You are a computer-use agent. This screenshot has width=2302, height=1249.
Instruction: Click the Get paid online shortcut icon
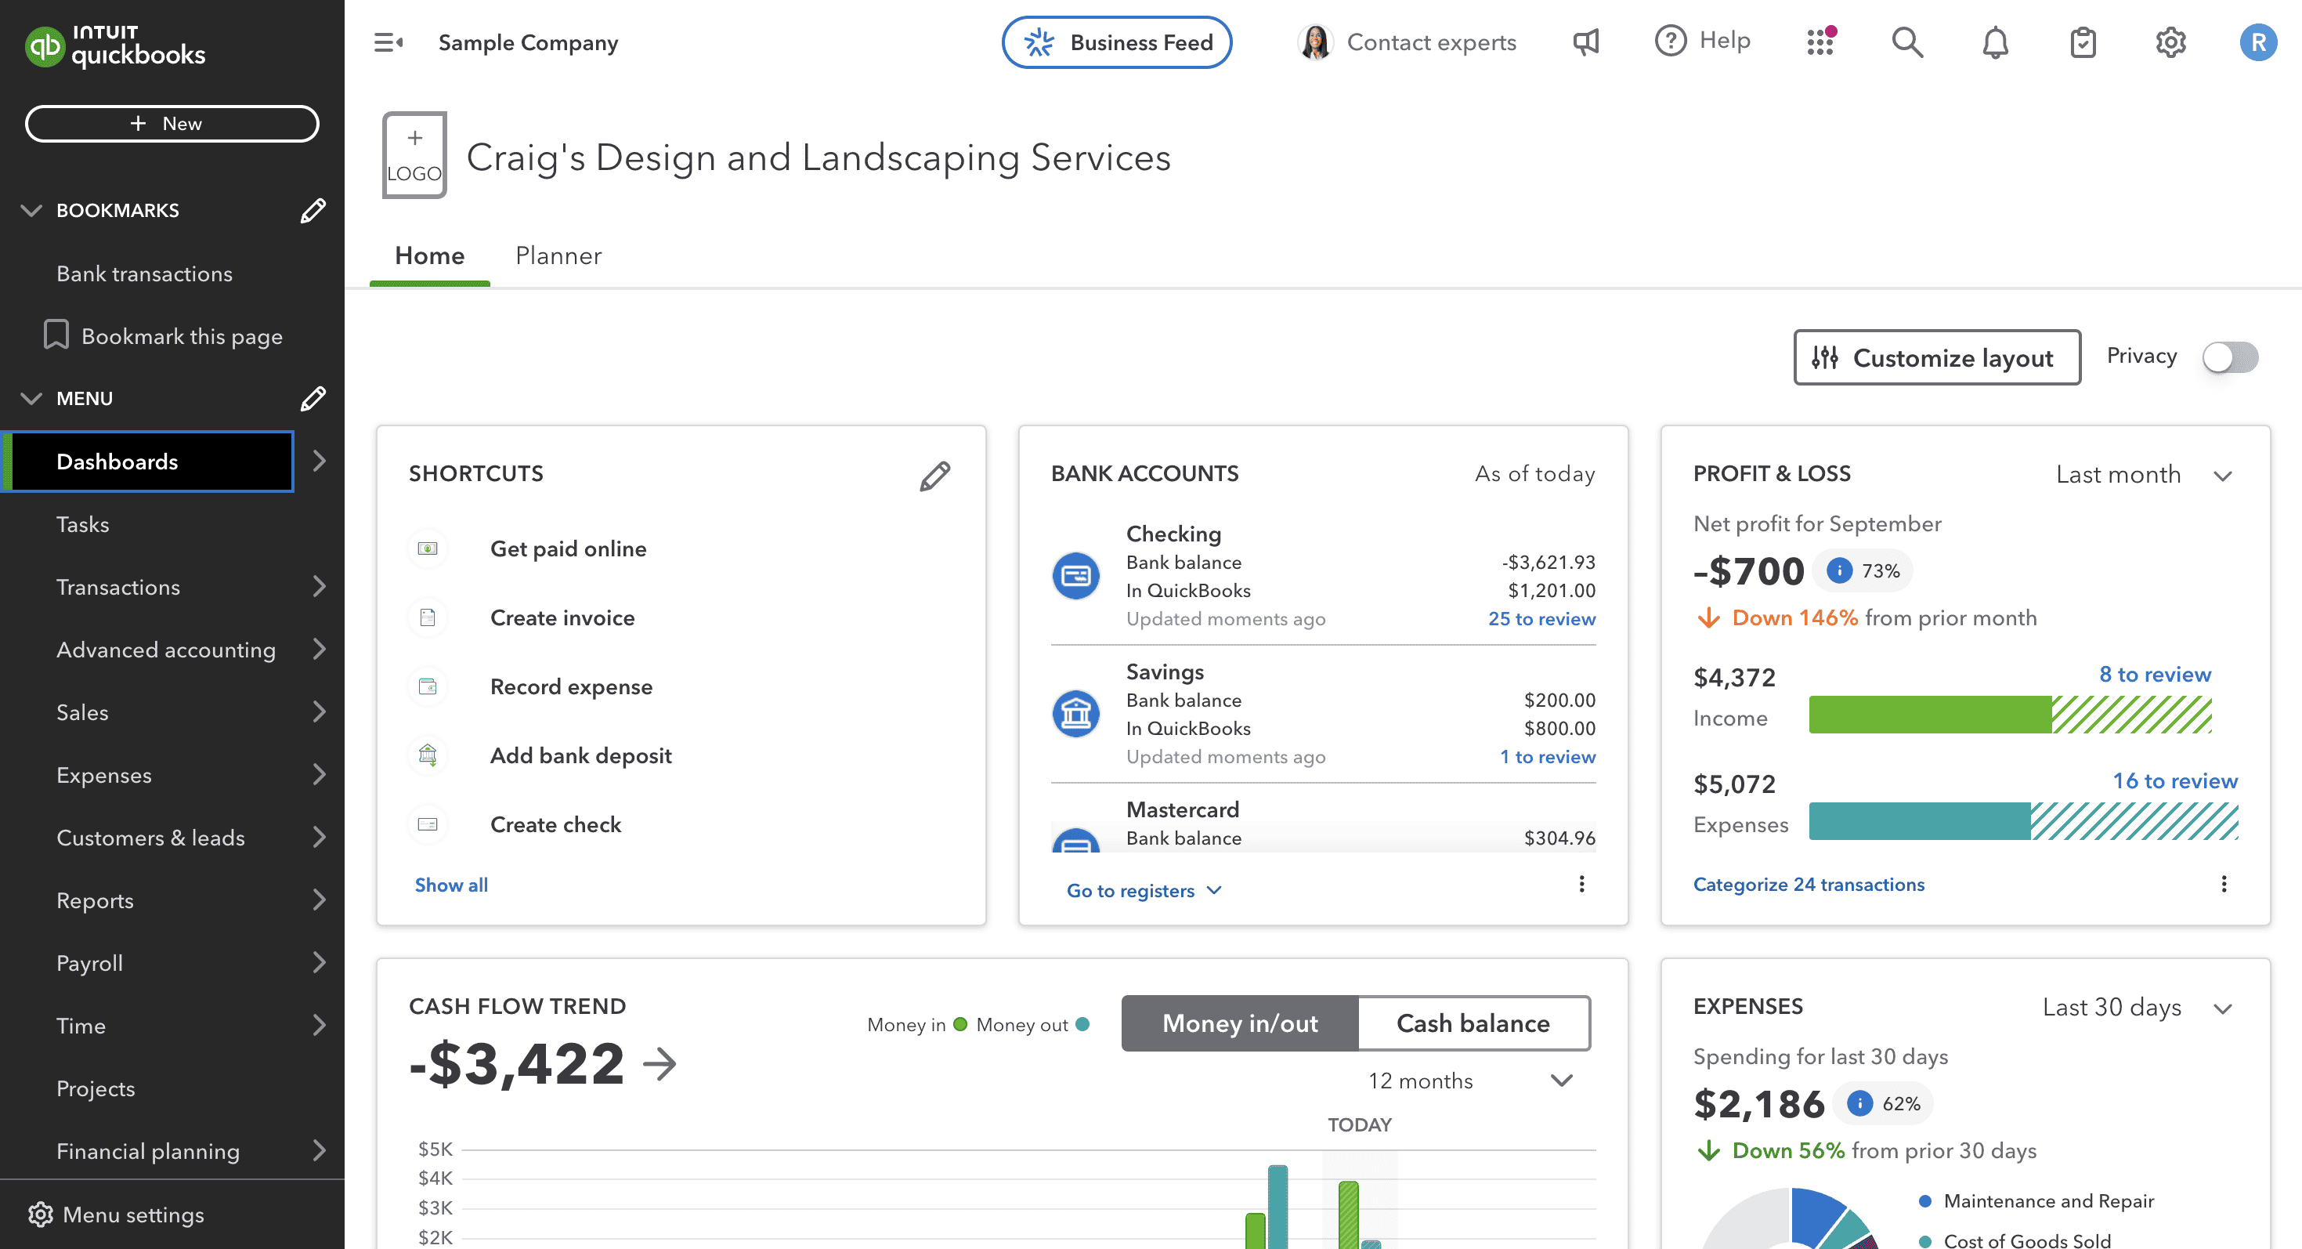pyautogui.click(x=428, y=548)
